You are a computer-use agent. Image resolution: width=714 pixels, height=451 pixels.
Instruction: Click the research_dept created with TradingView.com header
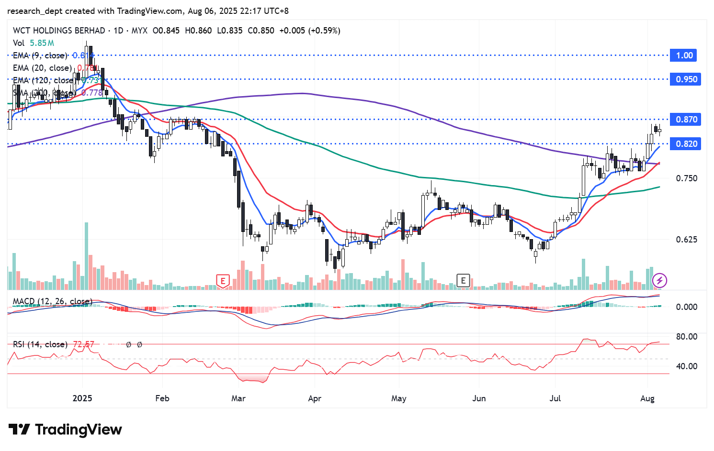(148, 11)
